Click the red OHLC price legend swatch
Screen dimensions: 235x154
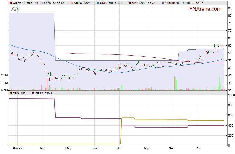point(10,3)
